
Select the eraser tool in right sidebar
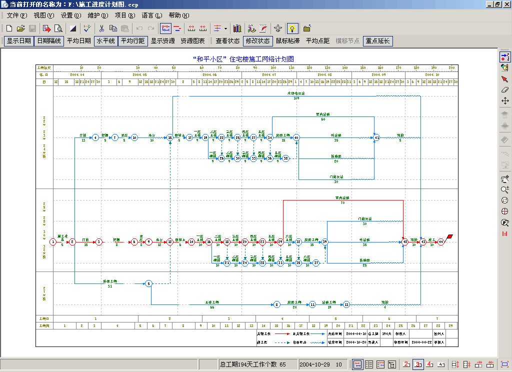click(505, 90)
